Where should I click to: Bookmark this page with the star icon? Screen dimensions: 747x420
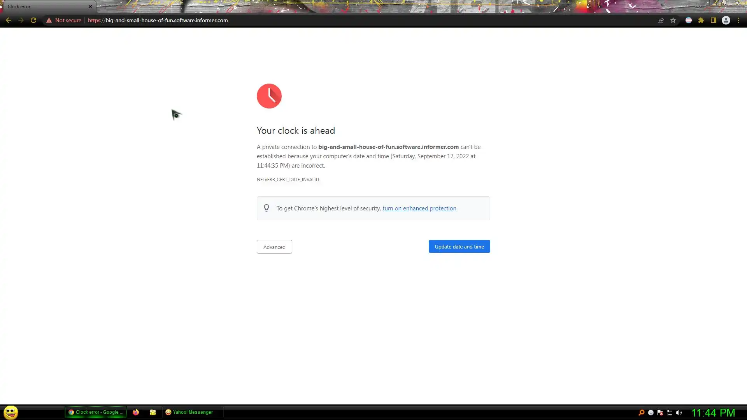pyautogui.click(x=673, y=21)
